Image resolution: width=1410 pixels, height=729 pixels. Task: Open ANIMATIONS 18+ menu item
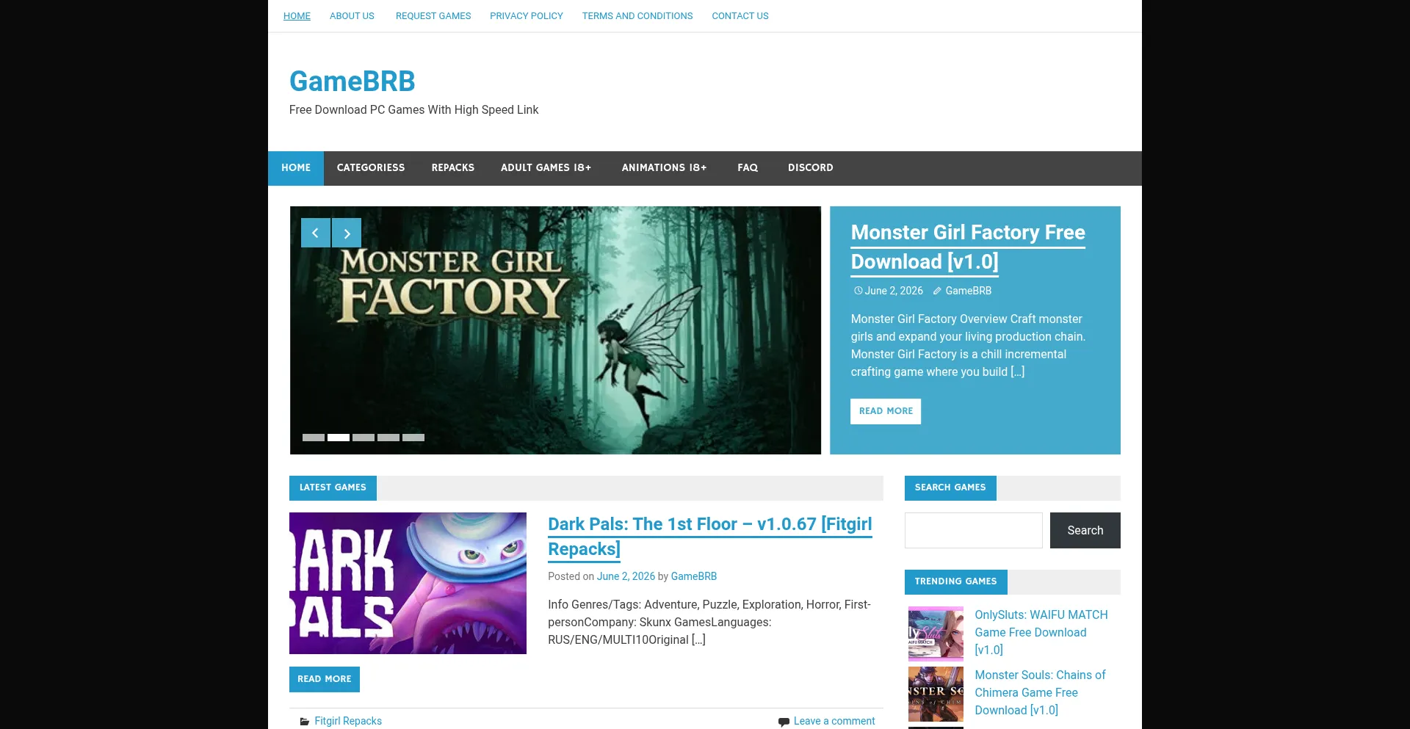click(x=665, y=168)
